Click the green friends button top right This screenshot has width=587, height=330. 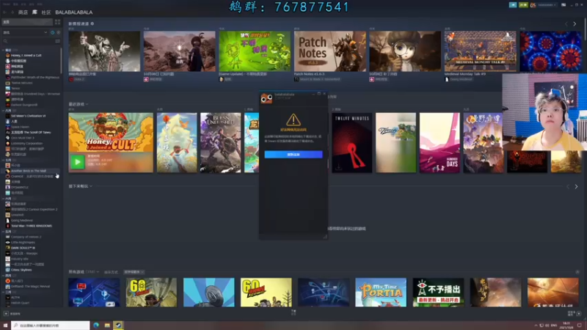pos(523,5)
